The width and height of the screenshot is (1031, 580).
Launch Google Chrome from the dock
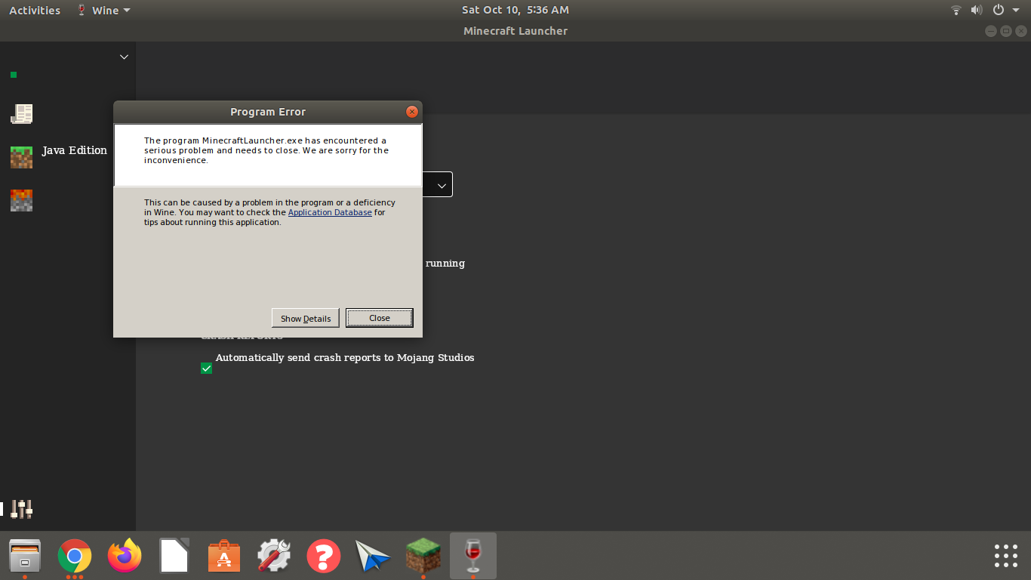coord(75,557)
